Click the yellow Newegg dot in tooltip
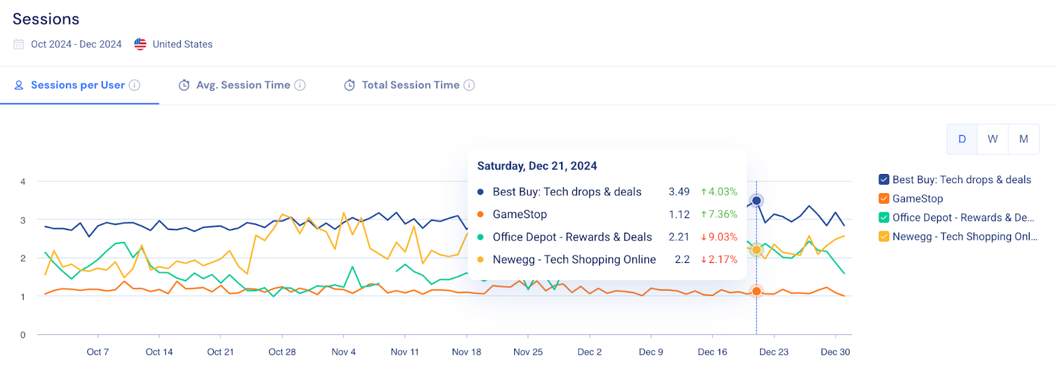This screenshot has width=1056, height=383. pyautogui.click(x=480, y=260)
